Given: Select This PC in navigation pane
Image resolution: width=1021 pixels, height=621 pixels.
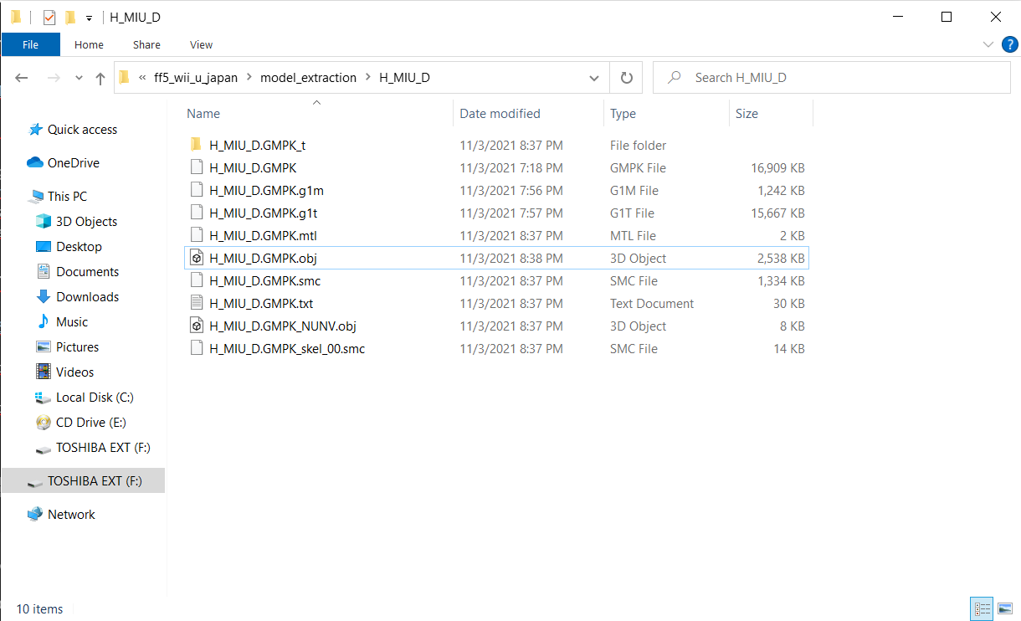Looking at the screenshot, I should 67,197.
